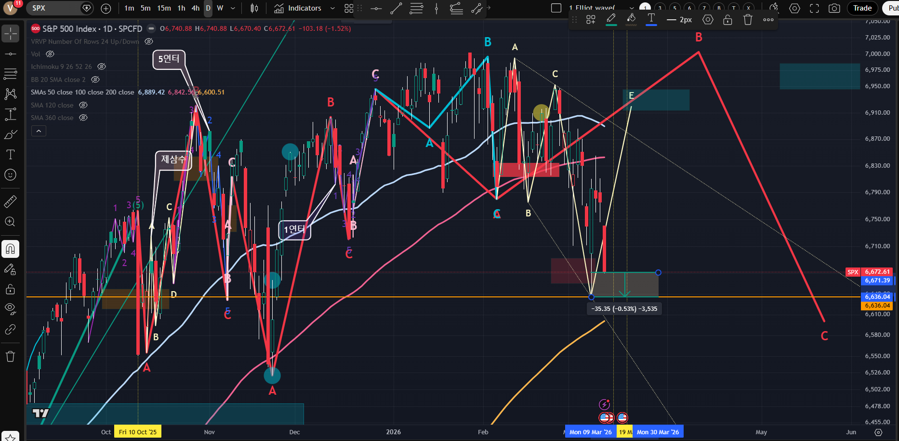Select the Trend Line drawing tool
The width and height of the screenshot is (899, 441).
pos(10,53)
